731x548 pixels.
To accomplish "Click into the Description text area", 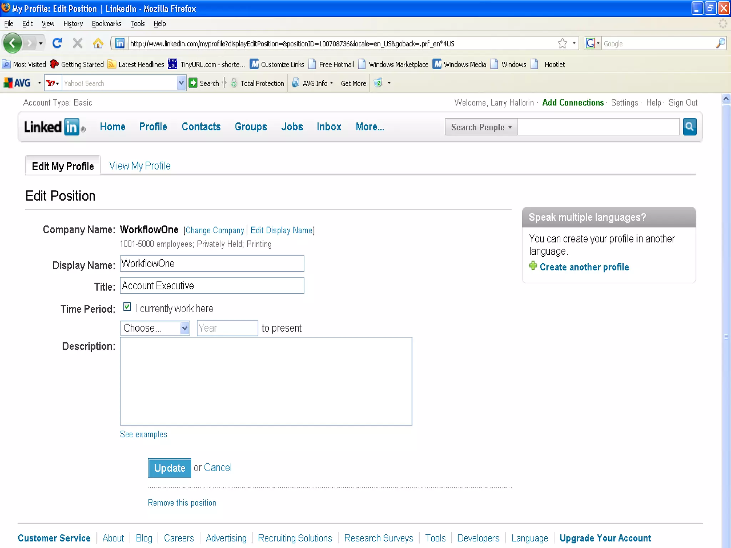I will pos(266,381).
